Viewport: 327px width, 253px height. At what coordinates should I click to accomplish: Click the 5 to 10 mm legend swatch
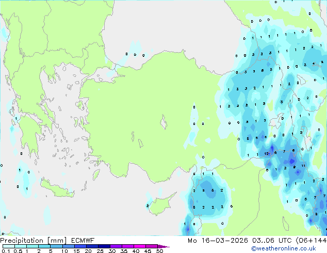(56, 246)
